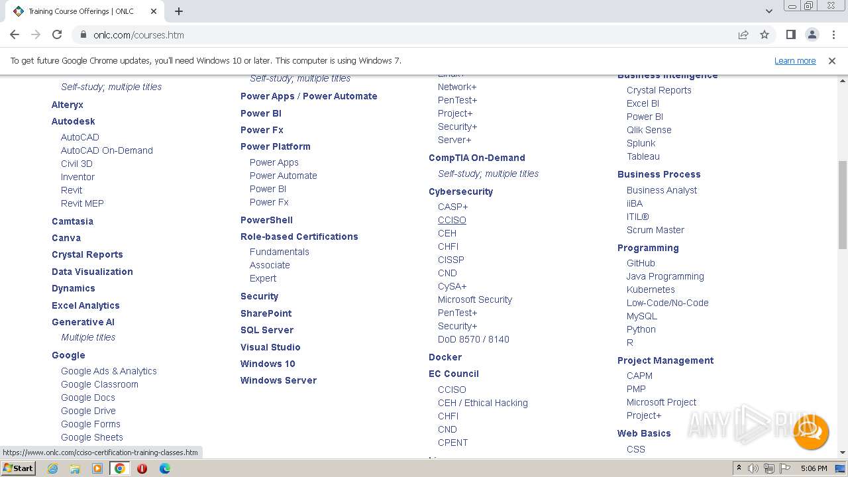The width and height of the screenshot is (848, 477).
Task: Open Power Apps / Power Automate heading
Action: 309,96
